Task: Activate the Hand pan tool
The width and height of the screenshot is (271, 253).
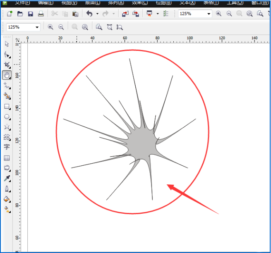Action: (x=7, y=75)
